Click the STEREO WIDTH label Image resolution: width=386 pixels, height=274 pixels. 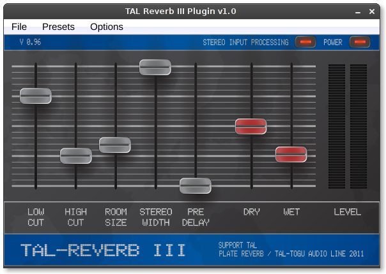click(x=155, y=217)
